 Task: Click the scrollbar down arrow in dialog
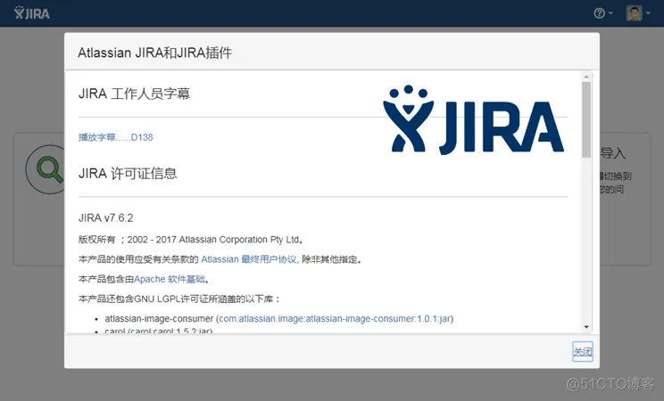586,327
